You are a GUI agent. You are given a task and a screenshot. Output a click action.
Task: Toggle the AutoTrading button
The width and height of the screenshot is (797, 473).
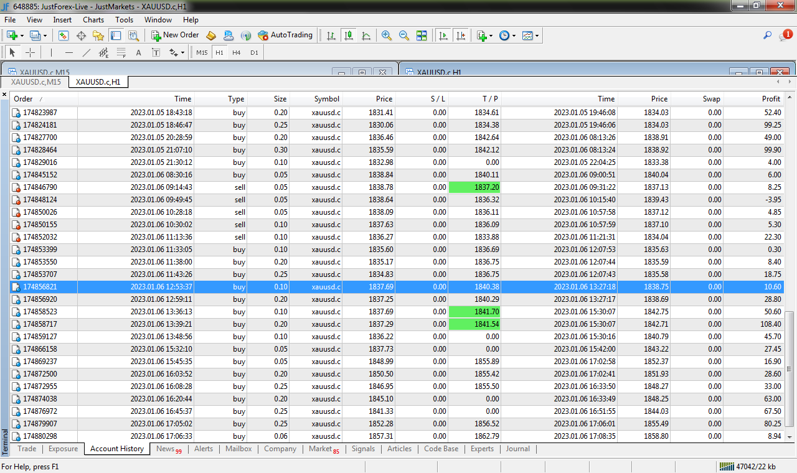pos(285,35)
